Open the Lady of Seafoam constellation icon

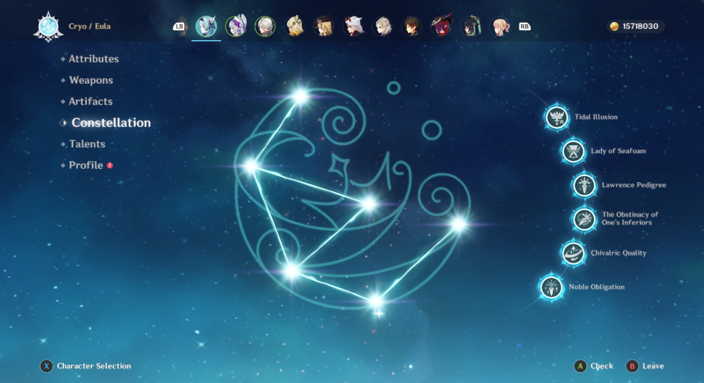573,151
